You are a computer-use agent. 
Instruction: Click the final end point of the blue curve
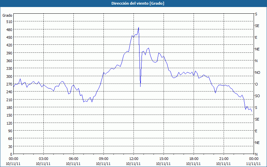(252, 112)
